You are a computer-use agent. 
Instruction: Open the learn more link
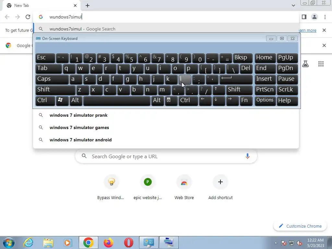307,30
